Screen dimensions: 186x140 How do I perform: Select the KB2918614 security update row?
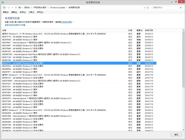tap(79, 66)
